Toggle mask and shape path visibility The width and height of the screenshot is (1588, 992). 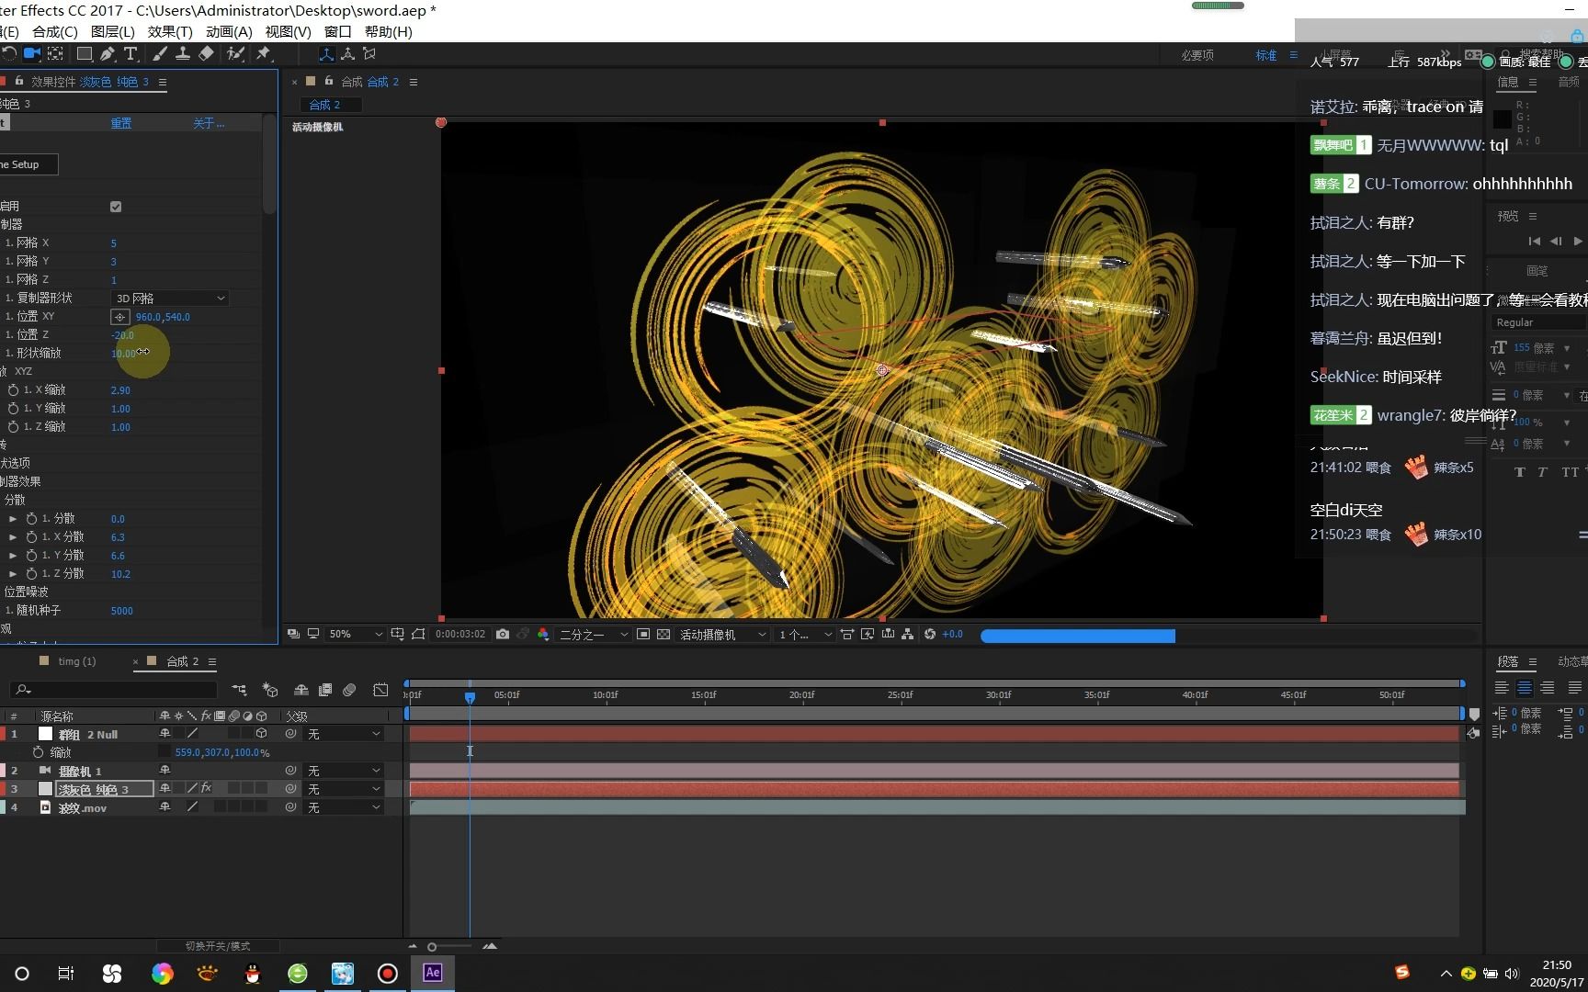click(418, 634)
